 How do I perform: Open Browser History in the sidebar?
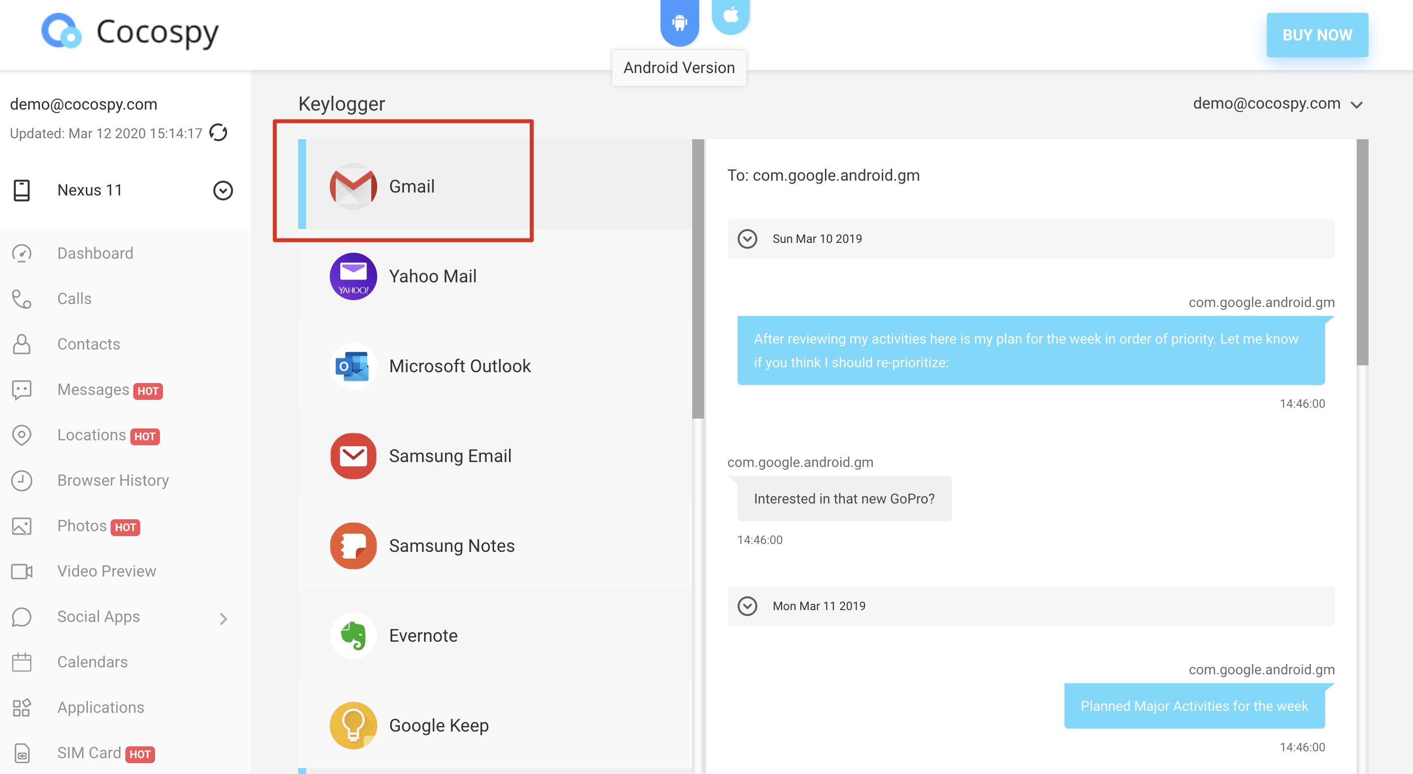point(113,480)
